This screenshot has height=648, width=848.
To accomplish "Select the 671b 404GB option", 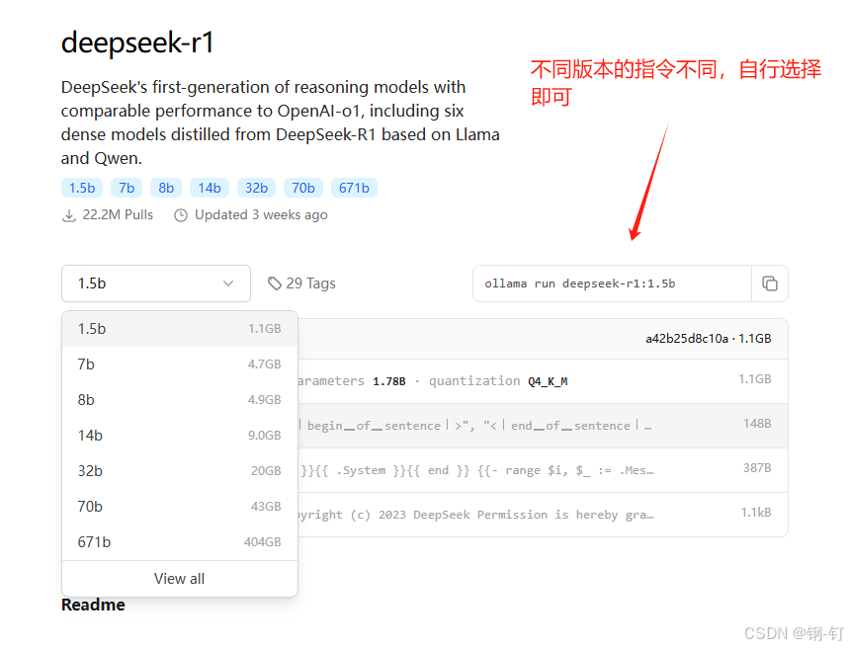I will [x=180, y=542].
